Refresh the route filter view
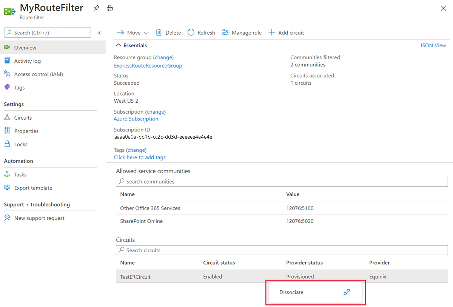Screen dimensions: 453x307 pyautogui.click(x=201, y=32)
